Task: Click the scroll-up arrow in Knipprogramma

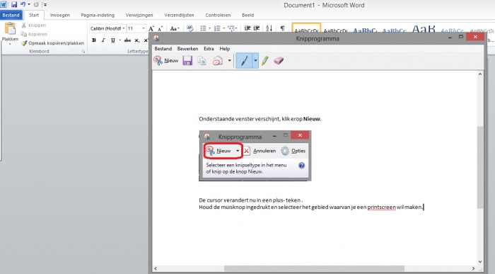Action: [480, 74]
